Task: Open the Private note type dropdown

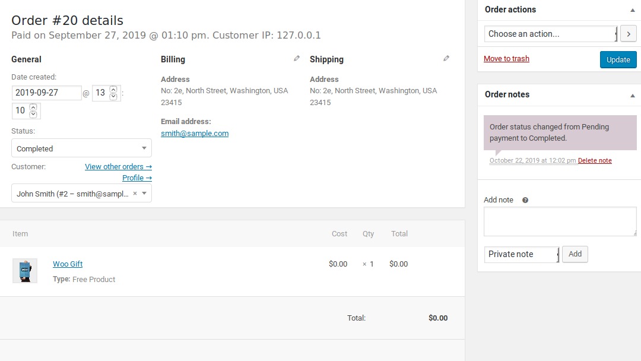Action: (521, 254)
